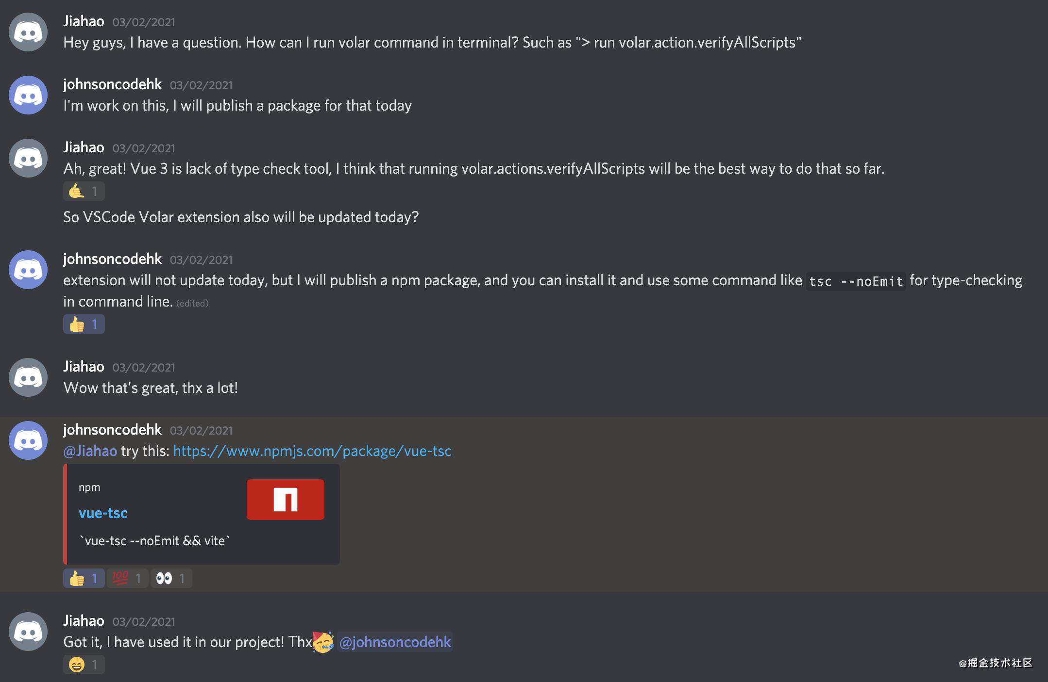Toggle the 100 emoji reaction
The height and width of the screenshot is (682, 1048).
[x=127, y=578]
